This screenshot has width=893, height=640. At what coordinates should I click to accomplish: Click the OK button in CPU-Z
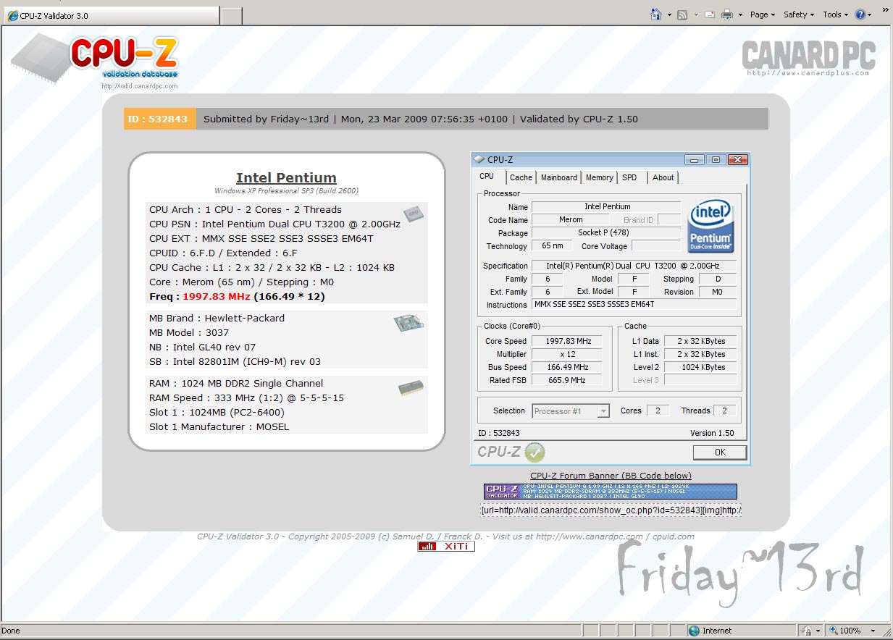[720, 452]
